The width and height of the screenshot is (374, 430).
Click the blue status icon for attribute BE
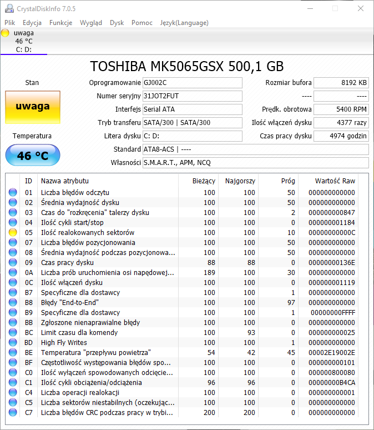(13, 352)
